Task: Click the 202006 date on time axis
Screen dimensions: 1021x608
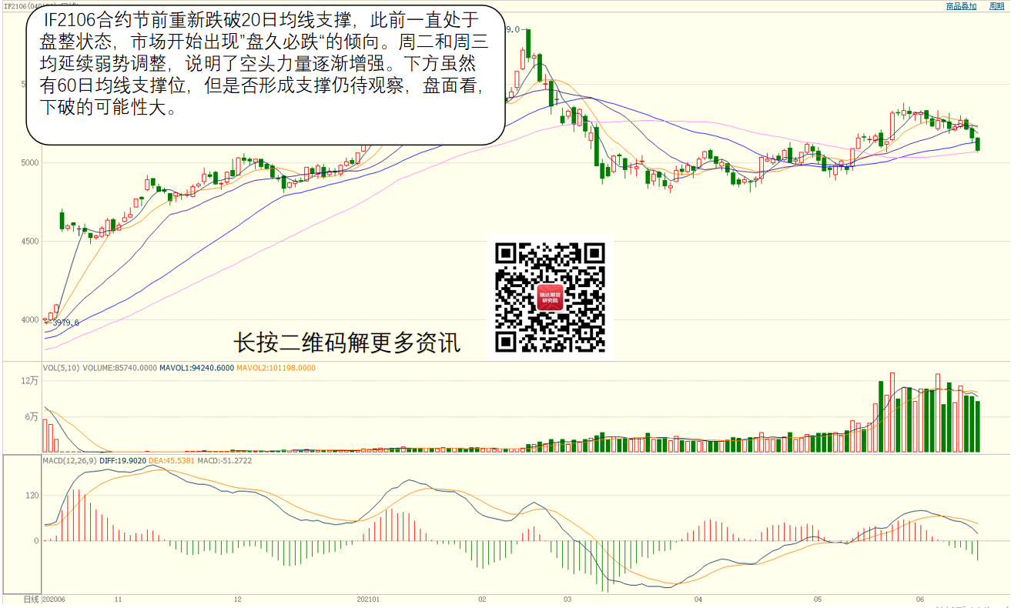Action: pos(54,599)
